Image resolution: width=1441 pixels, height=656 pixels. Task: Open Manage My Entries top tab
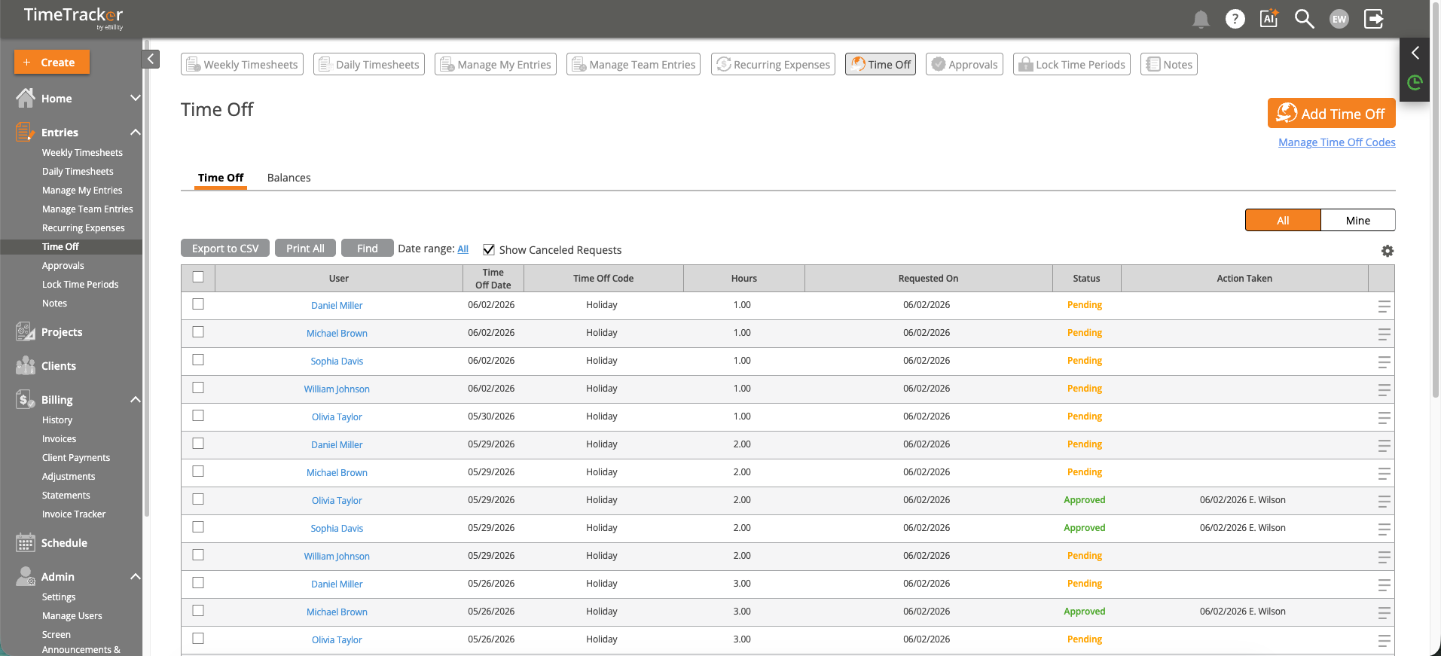496,65
